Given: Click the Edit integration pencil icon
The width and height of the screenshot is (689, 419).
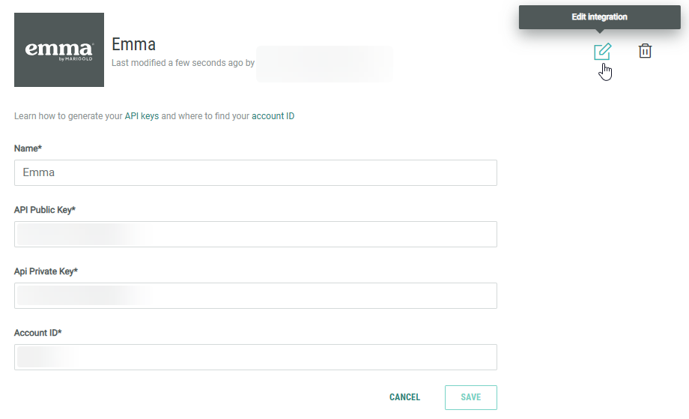Looking at the screenshot, I should pyautogui.click(x=602, y=52).
